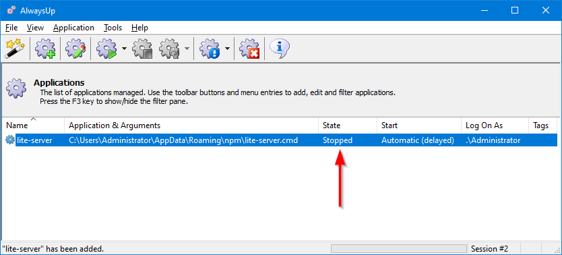
Task: Click the Session #2 status bar entry
Action: click(489, 248)
